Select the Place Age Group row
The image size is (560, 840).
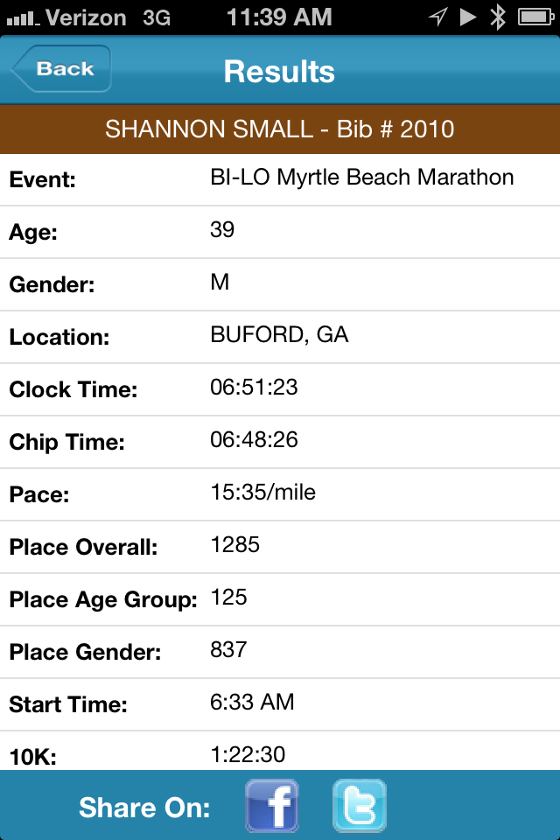tap(280, 599)
